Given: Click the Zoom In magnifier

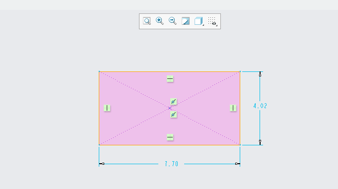Looking at the screenshot, I should pyautogui.click(x=160, y=21).
